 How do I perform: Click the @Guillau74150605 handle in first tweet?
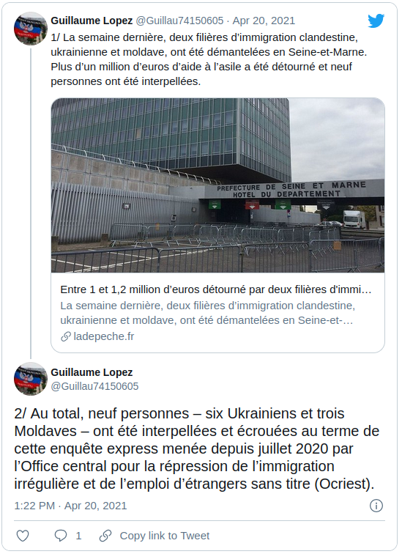coord(179,21)
